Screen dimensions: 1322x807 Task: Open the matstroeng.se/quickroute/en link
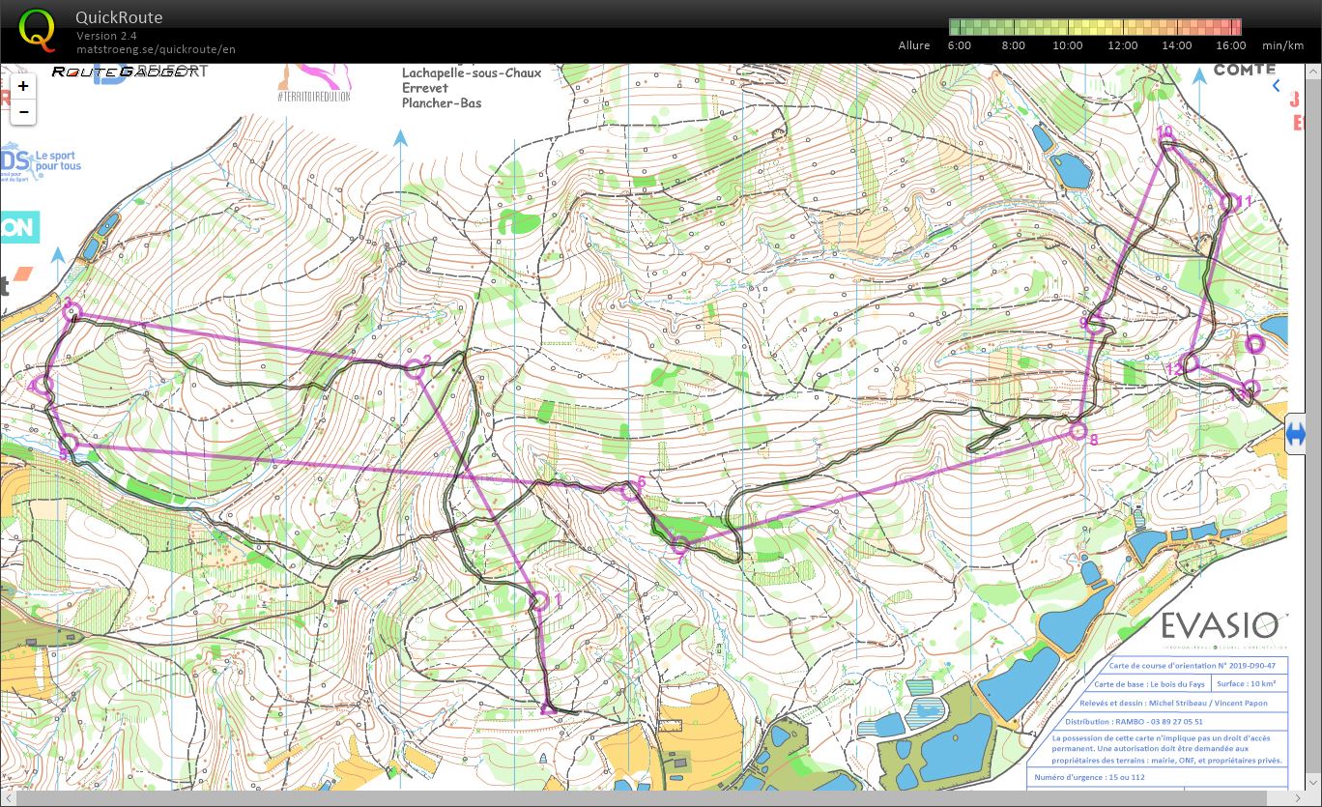pyautogui.click(x=157, y=49)
